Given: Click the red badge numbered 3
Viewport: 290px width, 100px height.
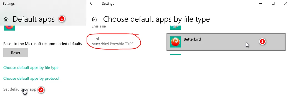Looking at the screenshot, I should point(262,42).
